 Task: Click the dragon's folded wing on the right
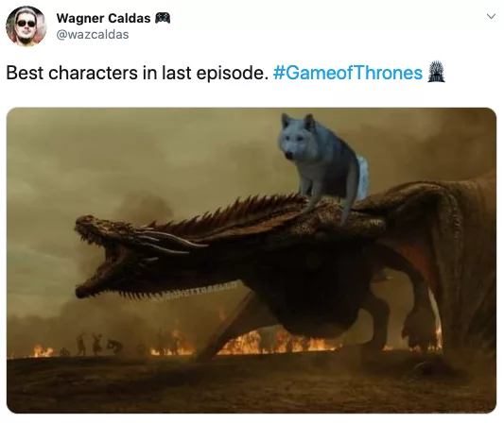click(450, 244)
